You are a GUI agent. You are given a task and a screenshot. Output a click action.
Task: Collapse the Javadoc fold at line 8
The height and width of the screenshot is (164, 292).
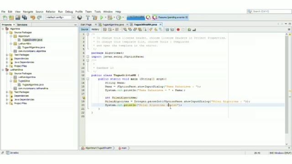click(88, 60)
